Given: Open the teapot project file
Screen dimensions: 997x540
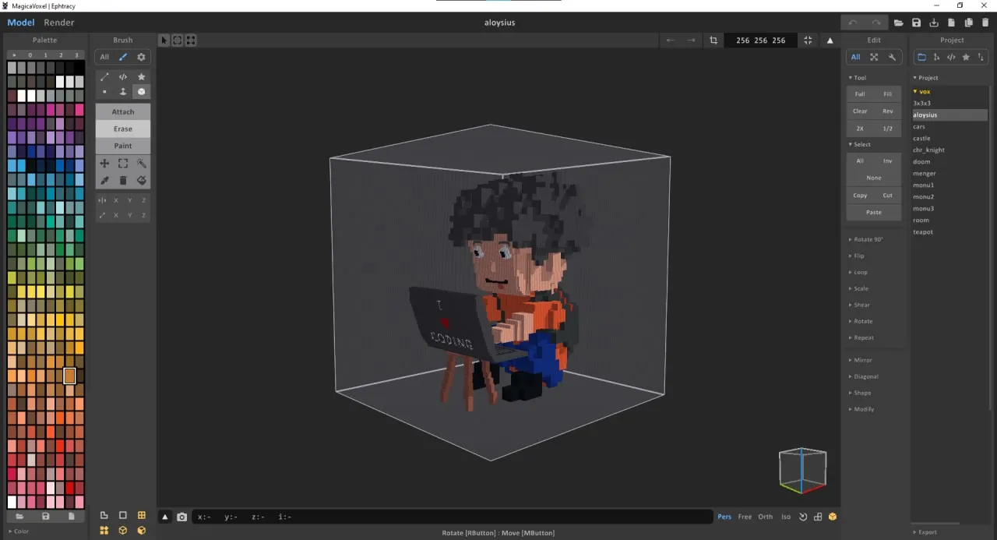Looking at the screenshot, I should 923,231.
